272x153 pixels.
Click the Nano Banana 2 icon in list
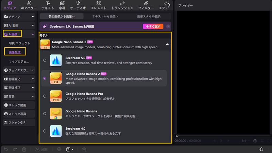tap(56, 78)
